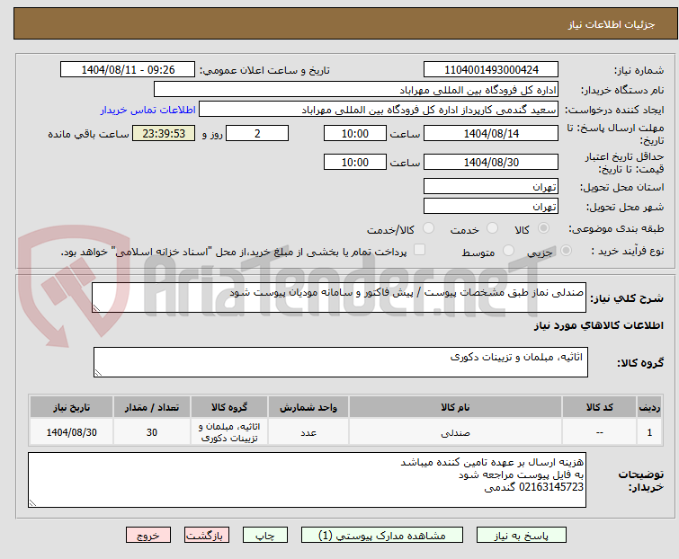Screen dimensions: 679x559
Task: Click the گروه کالا table column header
Action: pyautogui.click(x=229, y=407)
